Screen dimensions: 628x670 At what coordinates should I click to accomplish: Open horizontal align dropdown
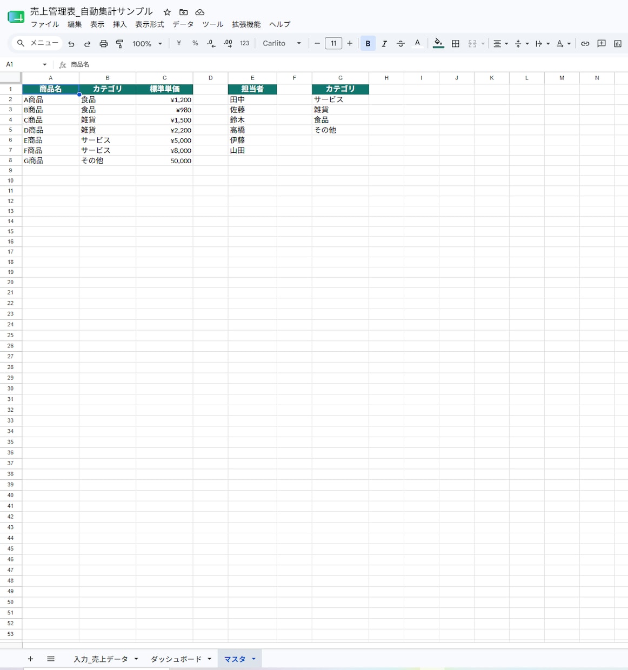coord(500,43)
